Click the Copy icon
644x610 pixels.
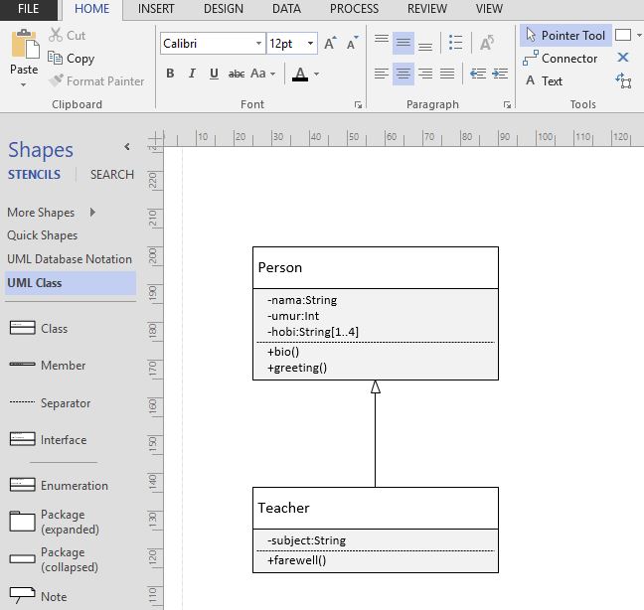coord(55,58)
